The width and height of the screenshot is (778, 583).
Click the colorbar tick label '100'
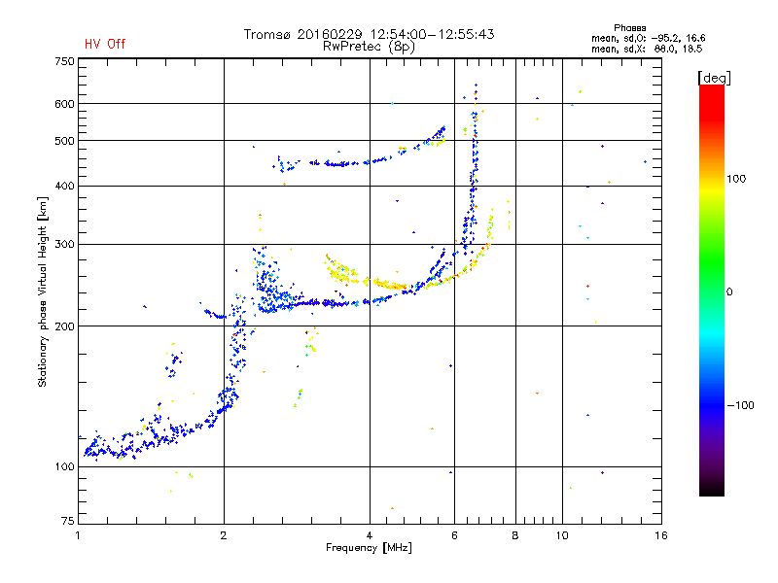(x=736, y=179)
